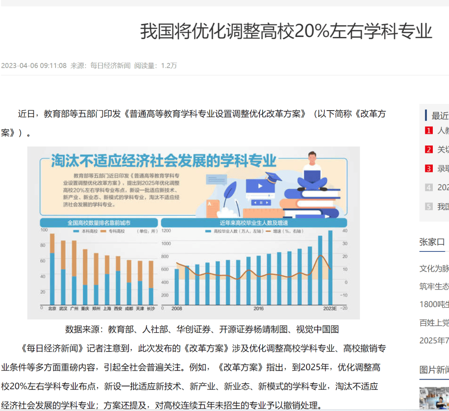Open the 图片新闻 section heading

click(x=434, y=369)
